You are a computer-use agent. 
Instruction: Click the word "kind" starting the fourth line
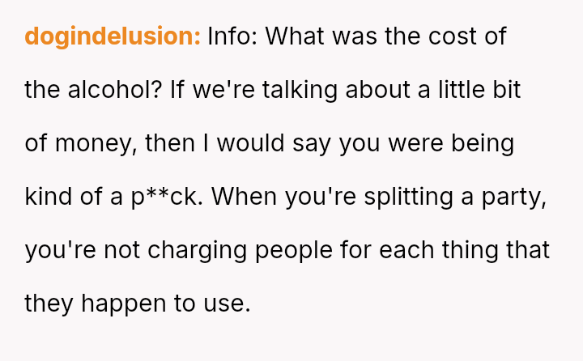click(50, 197)
